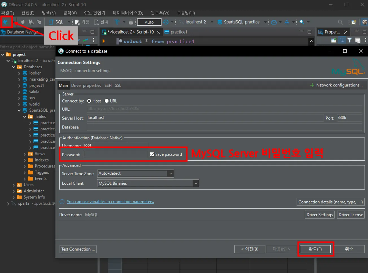
Task: Click the Server Host input field
Action: pyautogui.click(x=205, y=118)
